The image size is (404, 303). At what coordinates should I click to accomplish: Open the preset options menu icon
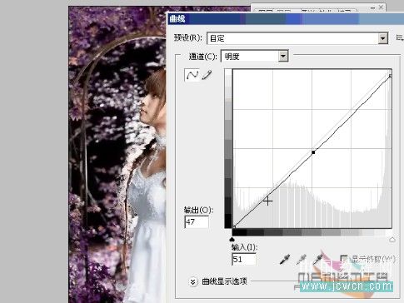(400, 38)
